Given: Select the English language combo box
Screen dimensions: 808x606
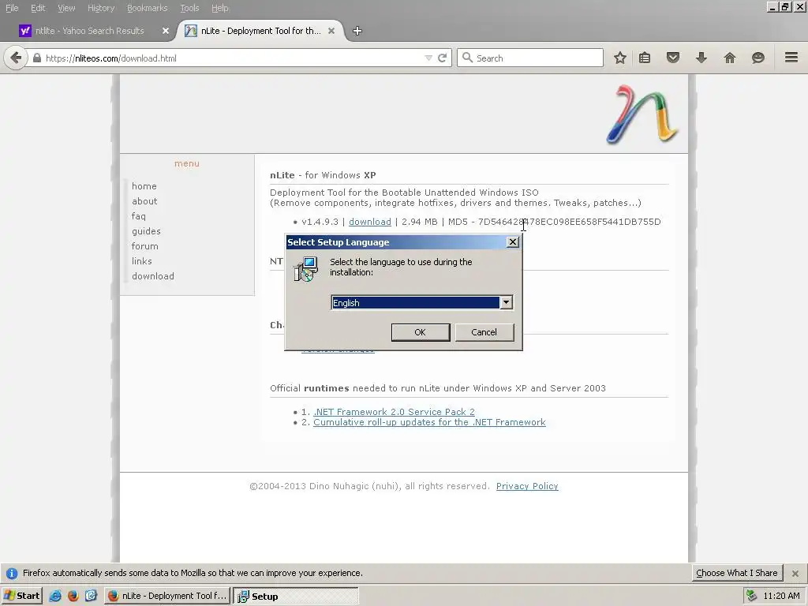Looking at the screenshot, I should 421,302.
